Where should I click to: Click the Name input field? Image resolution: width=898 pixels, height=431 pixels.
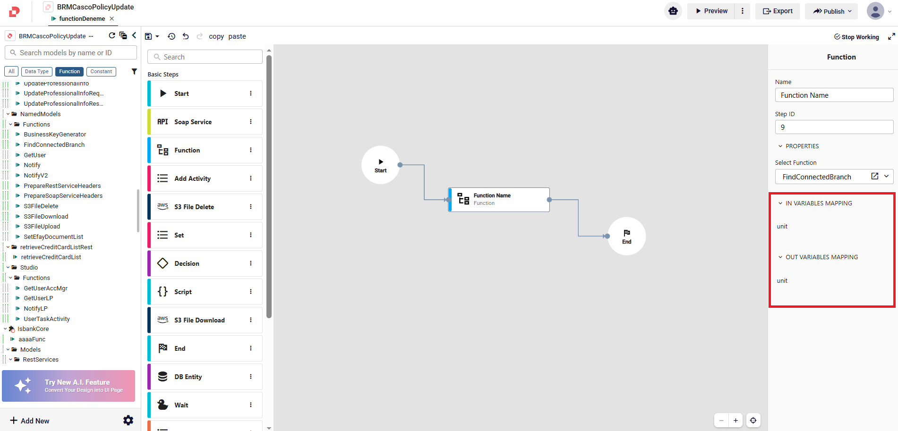834,95
